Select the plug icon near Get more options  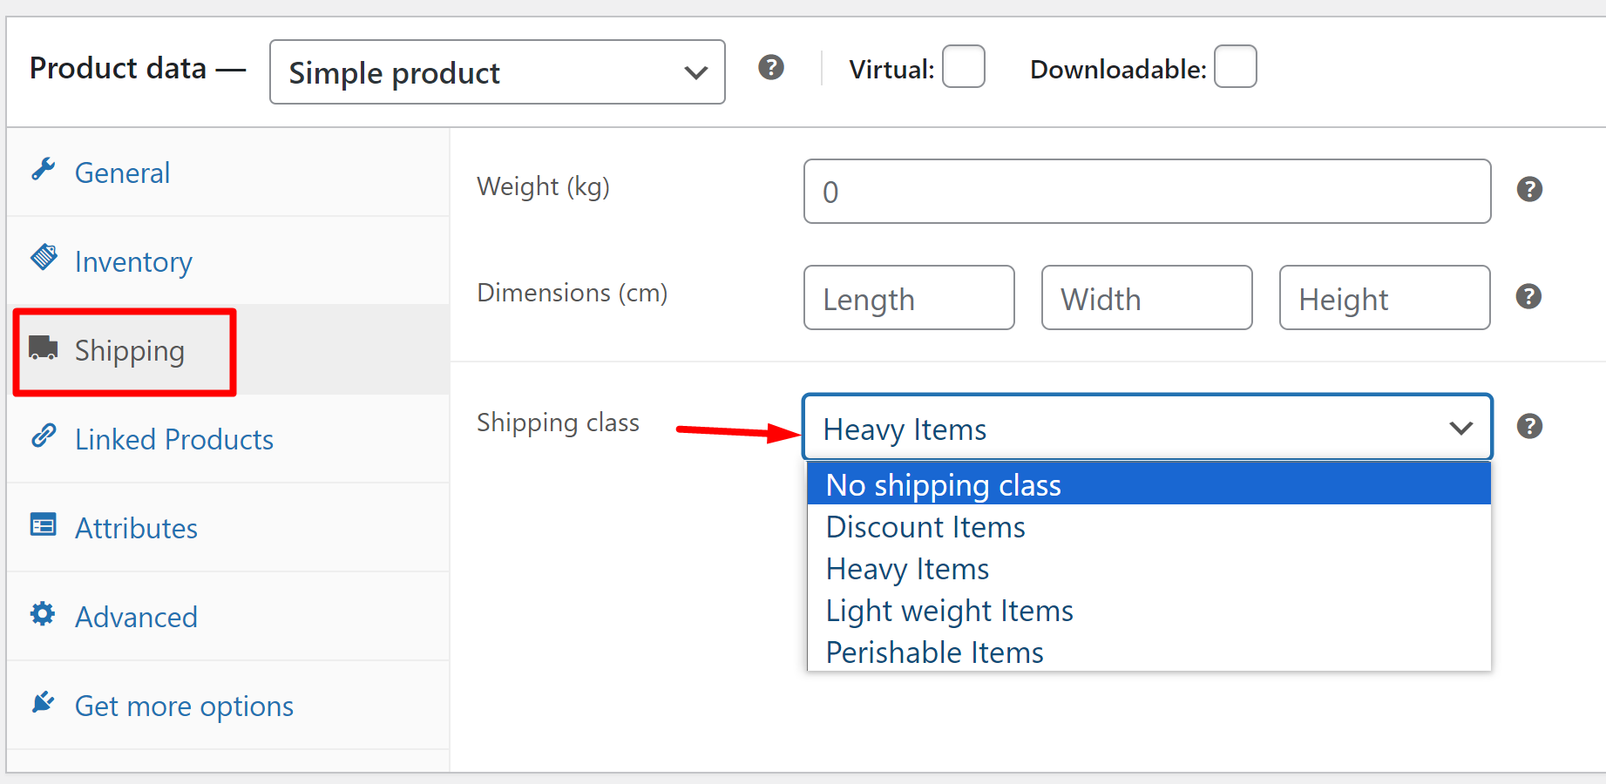(x=44, y=703)
